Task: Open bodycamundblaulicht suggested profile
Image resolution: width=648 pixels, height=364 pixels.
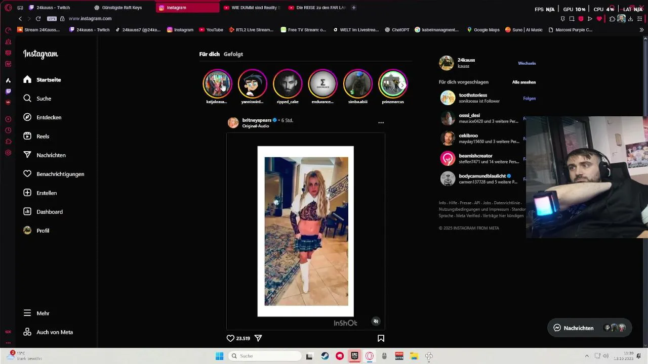Action: point(482,176)
